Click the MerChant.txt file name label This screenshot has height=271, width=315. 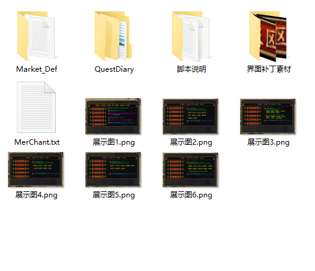tap(37, 142)
